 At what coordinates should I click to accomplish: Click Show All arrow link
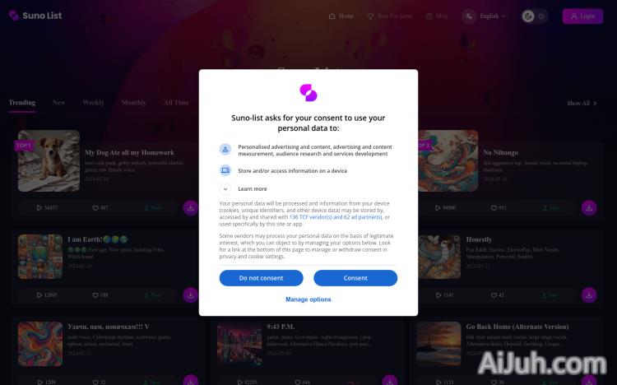[x=582, y=103]
